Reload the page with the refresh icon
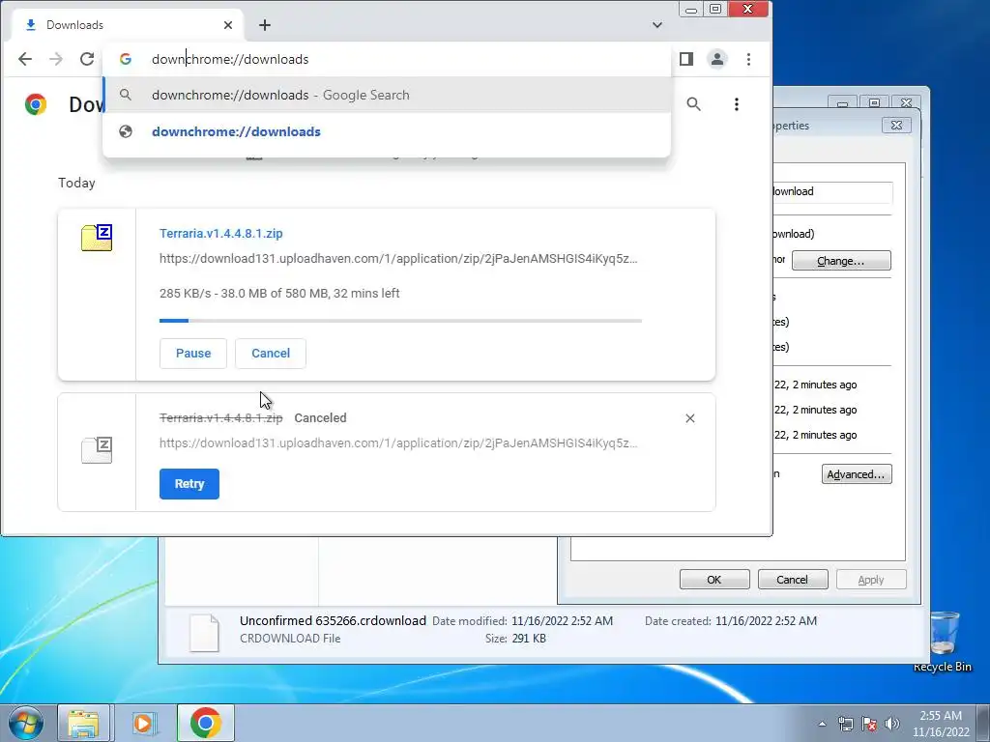The height and width of the screenshot is (742, 990). click(x=86, y=59)
